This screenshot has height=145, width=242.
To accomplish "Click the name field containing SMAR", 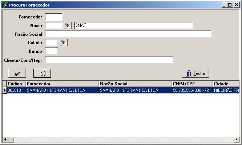I will click(133, 25).
